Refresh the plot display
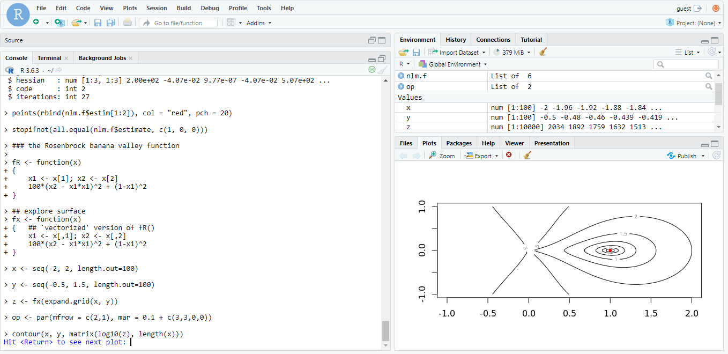Viewport: 728px width, 354px height. pyautogui.click(x=716, y=156)
